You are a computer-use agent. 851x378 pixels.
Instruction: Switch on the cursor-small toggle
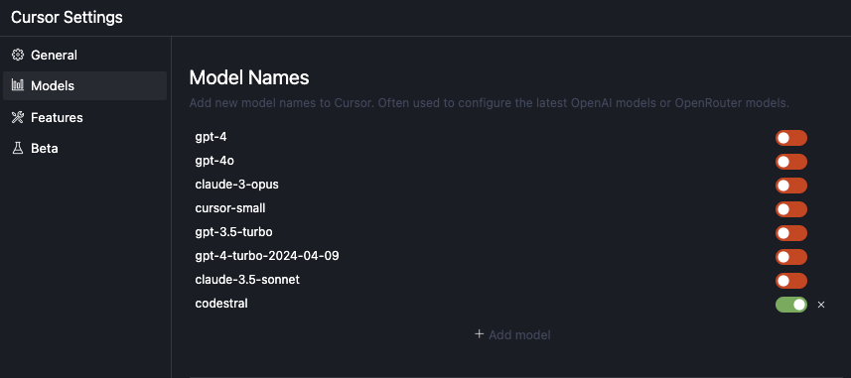point(791,209)
